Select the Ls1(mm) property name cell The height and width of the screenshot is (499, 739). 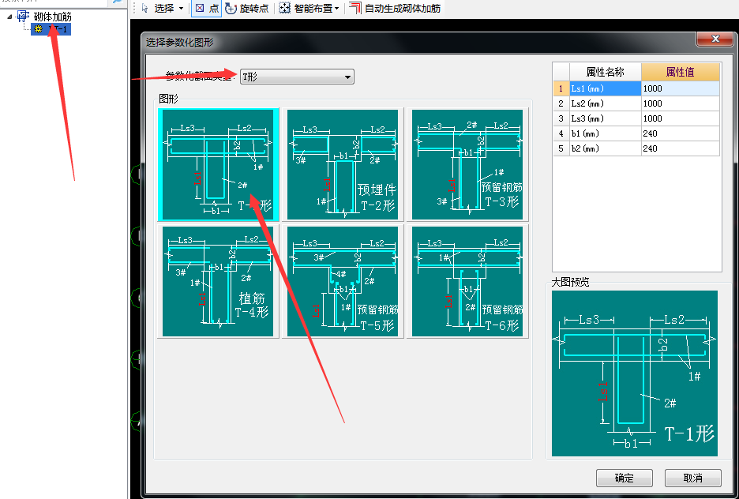click(605, 88)
